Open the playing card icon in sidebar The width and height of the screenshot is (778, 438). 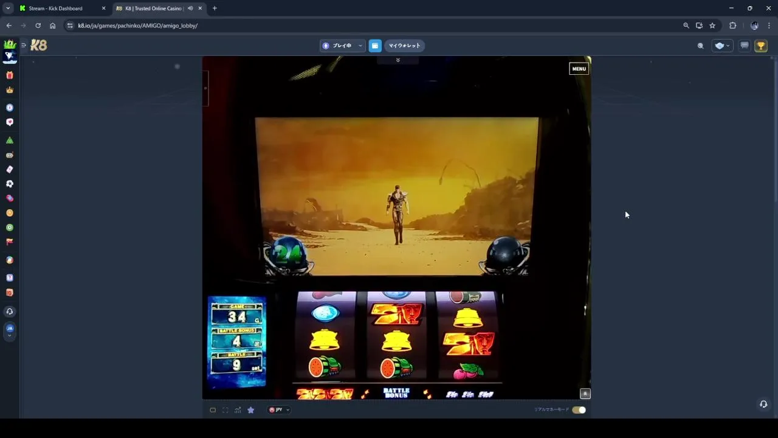[x=9, y=170]
